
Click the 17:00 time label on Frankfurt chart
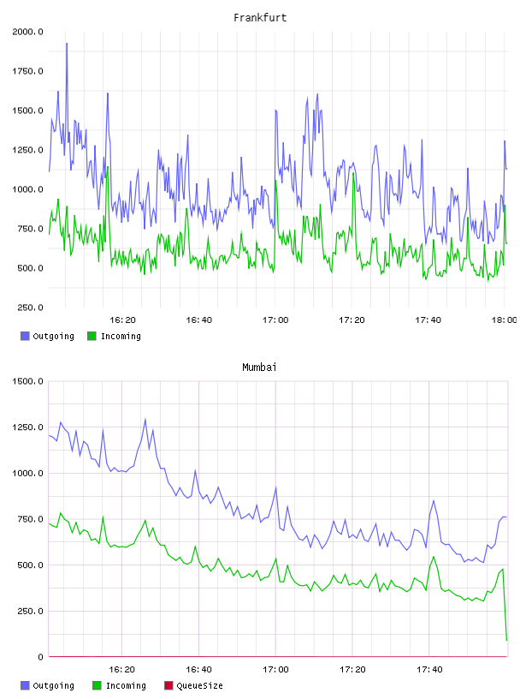(x=275, y=320)
